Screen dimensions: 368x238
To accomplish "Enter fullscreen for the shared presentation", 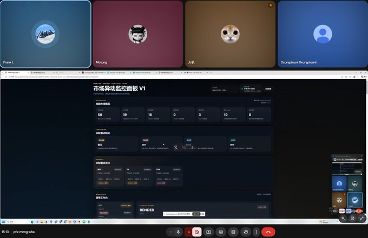I will click(x=362, y=218).
